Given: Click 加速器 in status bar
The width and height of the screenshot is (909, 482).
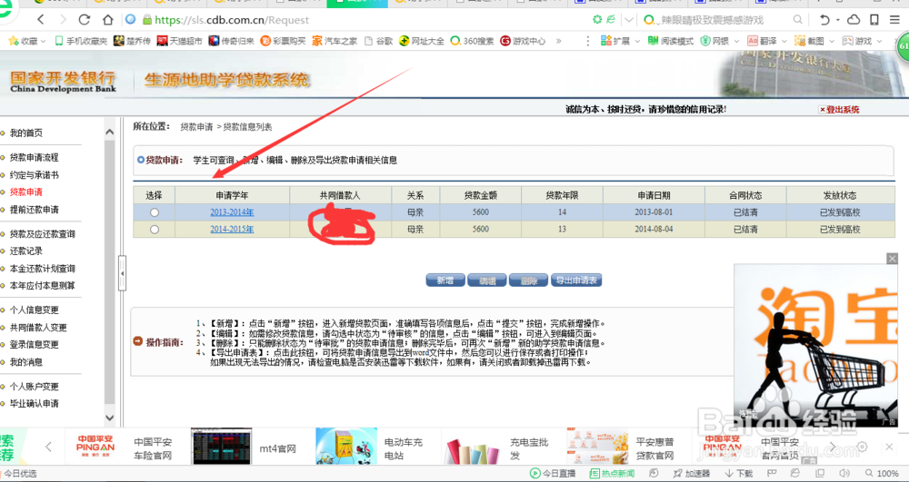Looking at the screenshot, I should [x=691, y=473].
